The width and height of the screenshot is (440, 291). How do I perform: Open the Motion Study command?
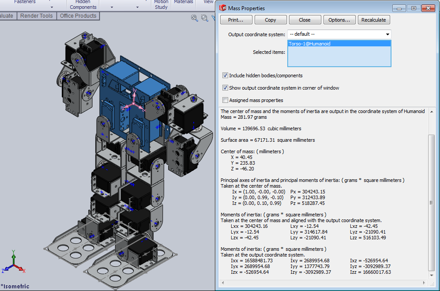[162, 4]
